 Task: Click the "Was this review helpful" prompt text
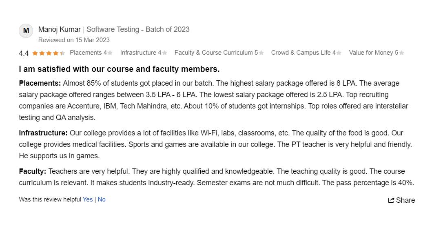coord(50,199)
